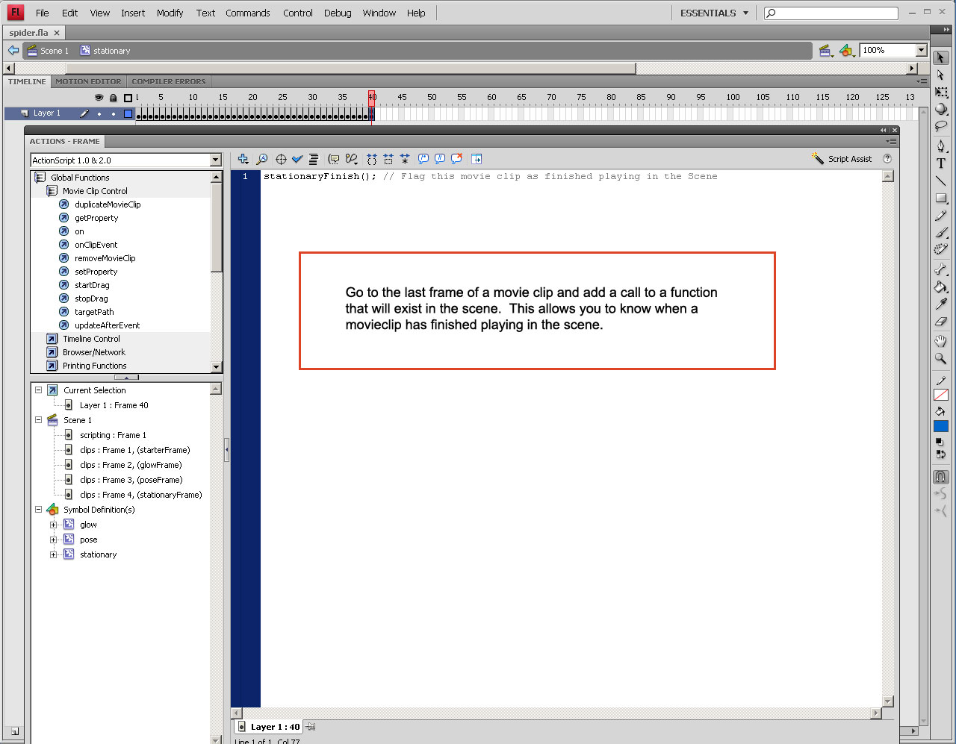The height and width of the screenshot is (744, 956).
Task: Select the Free Transform tool
Action: pos(940,92)
